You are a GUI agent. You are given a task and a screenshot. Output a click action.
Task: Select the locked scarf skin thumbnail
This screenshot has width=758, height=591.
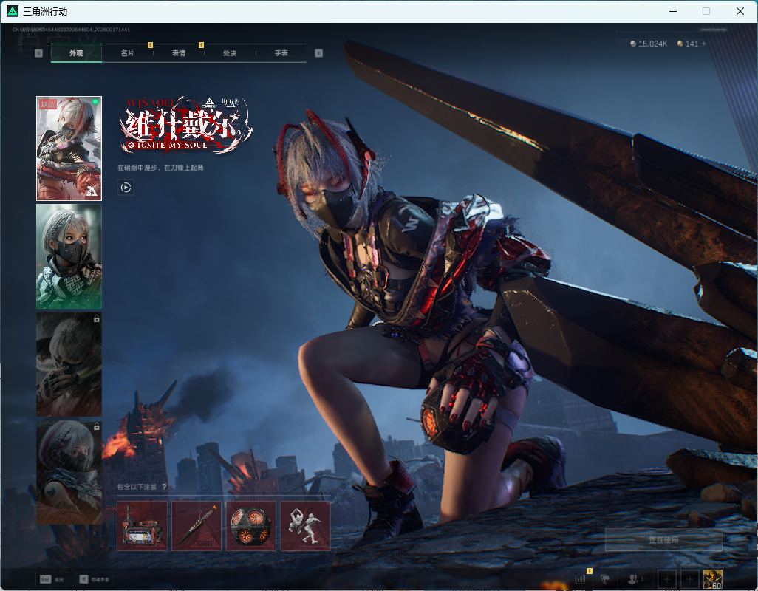tap(69, 471)
